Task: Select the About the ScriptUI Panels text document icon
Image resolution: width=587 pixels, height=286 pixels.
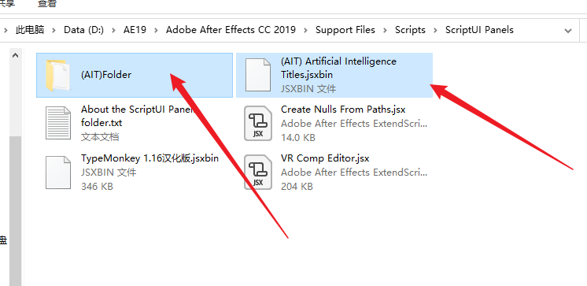Action: pos(58,123)
